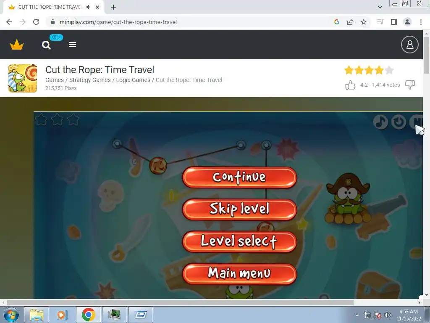Bookmark the page with the star icon
430x323 pixels.
tap(364, 22)
